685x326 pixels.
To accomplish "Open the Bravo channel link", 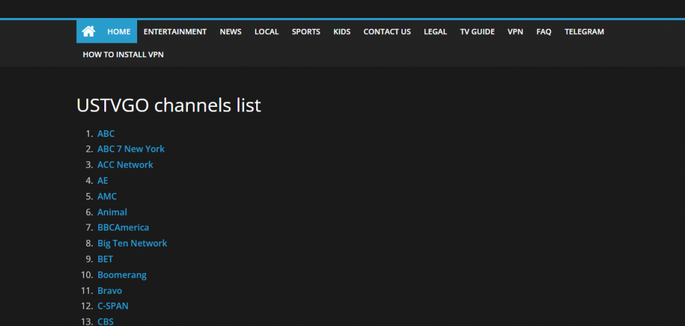I will tap(110, 291).
